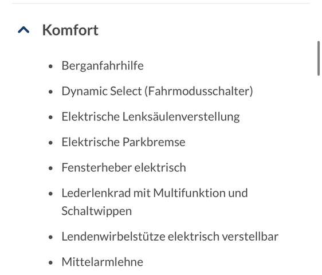The image size is (322, 275).
Task: Click bullet point beside Berganfahrhilfe
Action: point(51,66)
